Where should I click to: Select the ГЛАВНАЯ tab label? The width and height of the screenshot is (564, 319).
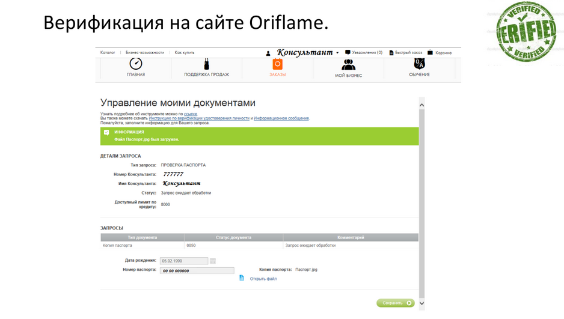click(136, 74)
